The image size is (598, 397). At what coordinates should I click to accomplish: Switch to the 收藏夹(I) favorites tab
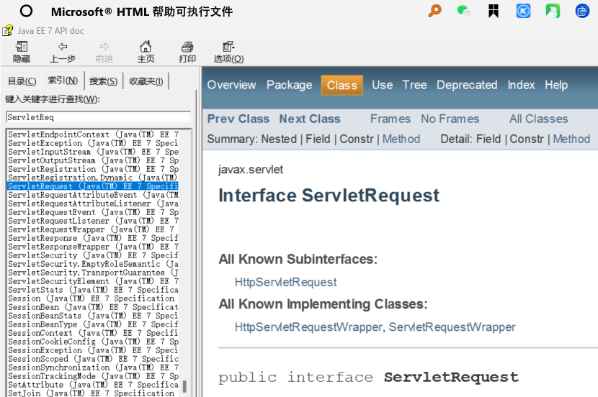point(146,81)
